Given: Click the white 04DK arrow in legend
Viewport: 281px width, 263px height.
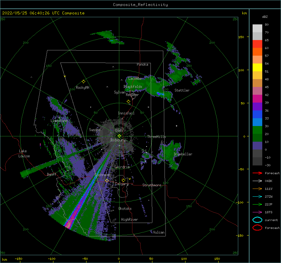Looking at the screenshot, I should tap(257, 181).
